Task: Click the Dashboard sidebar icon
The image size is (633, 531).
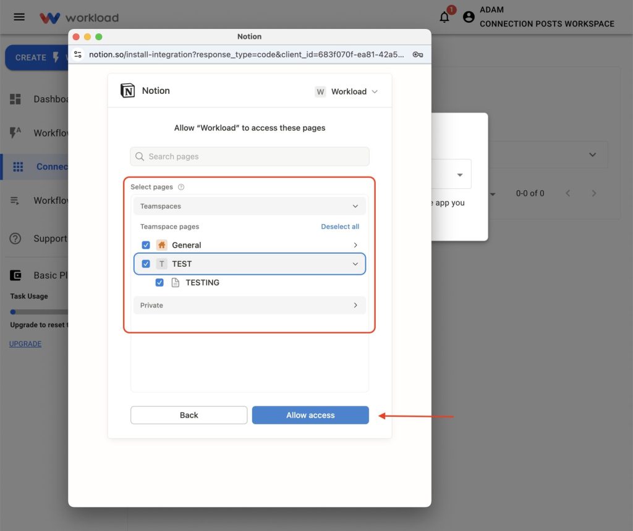Action: [x=15, y=99]
